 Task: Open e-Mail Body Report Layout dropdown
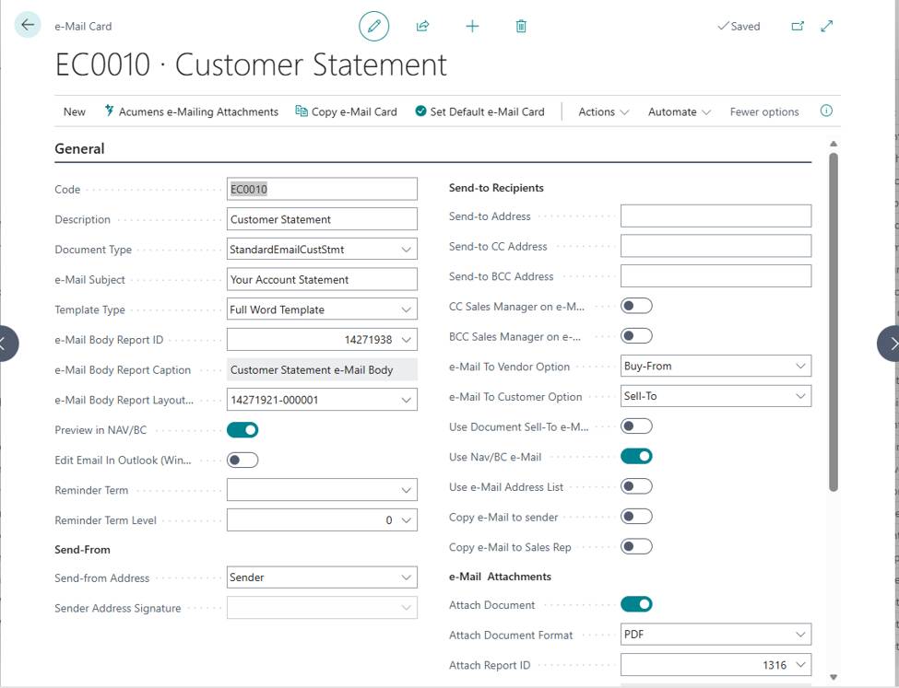[406, 400]
